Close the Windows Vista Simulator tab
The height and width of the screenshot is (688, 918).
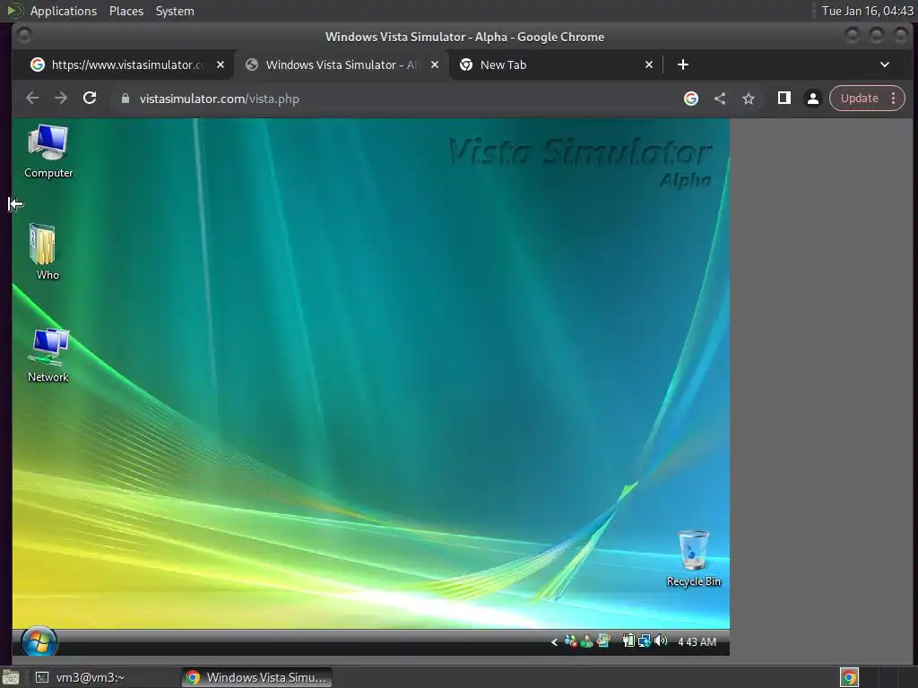[435, 64]
